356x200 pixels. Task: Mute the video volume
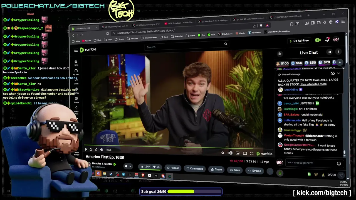coord(101,150)
